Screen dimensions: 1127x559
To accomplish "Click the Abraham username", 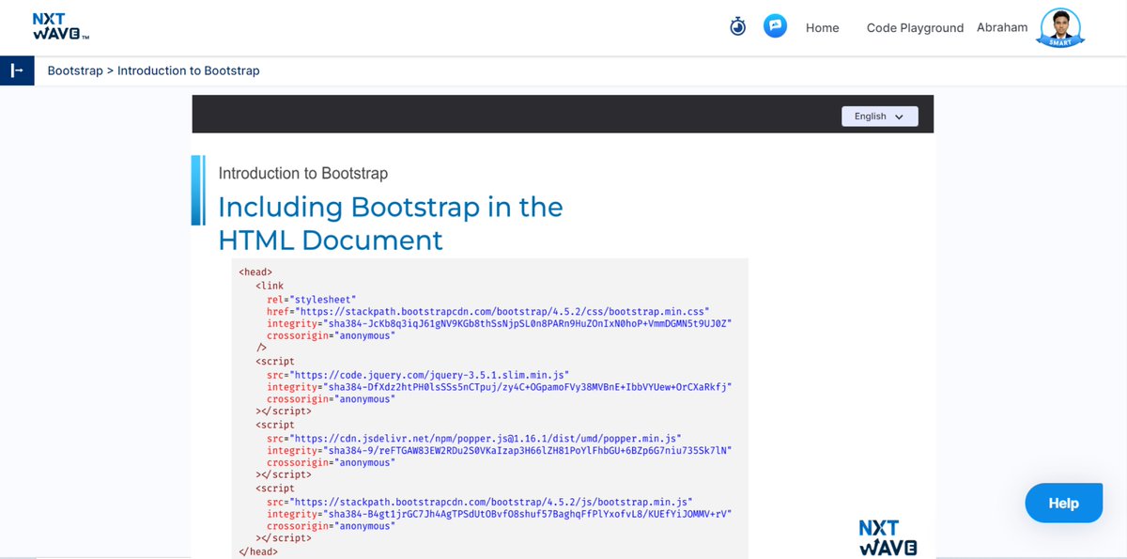I will coord(1002,27).
